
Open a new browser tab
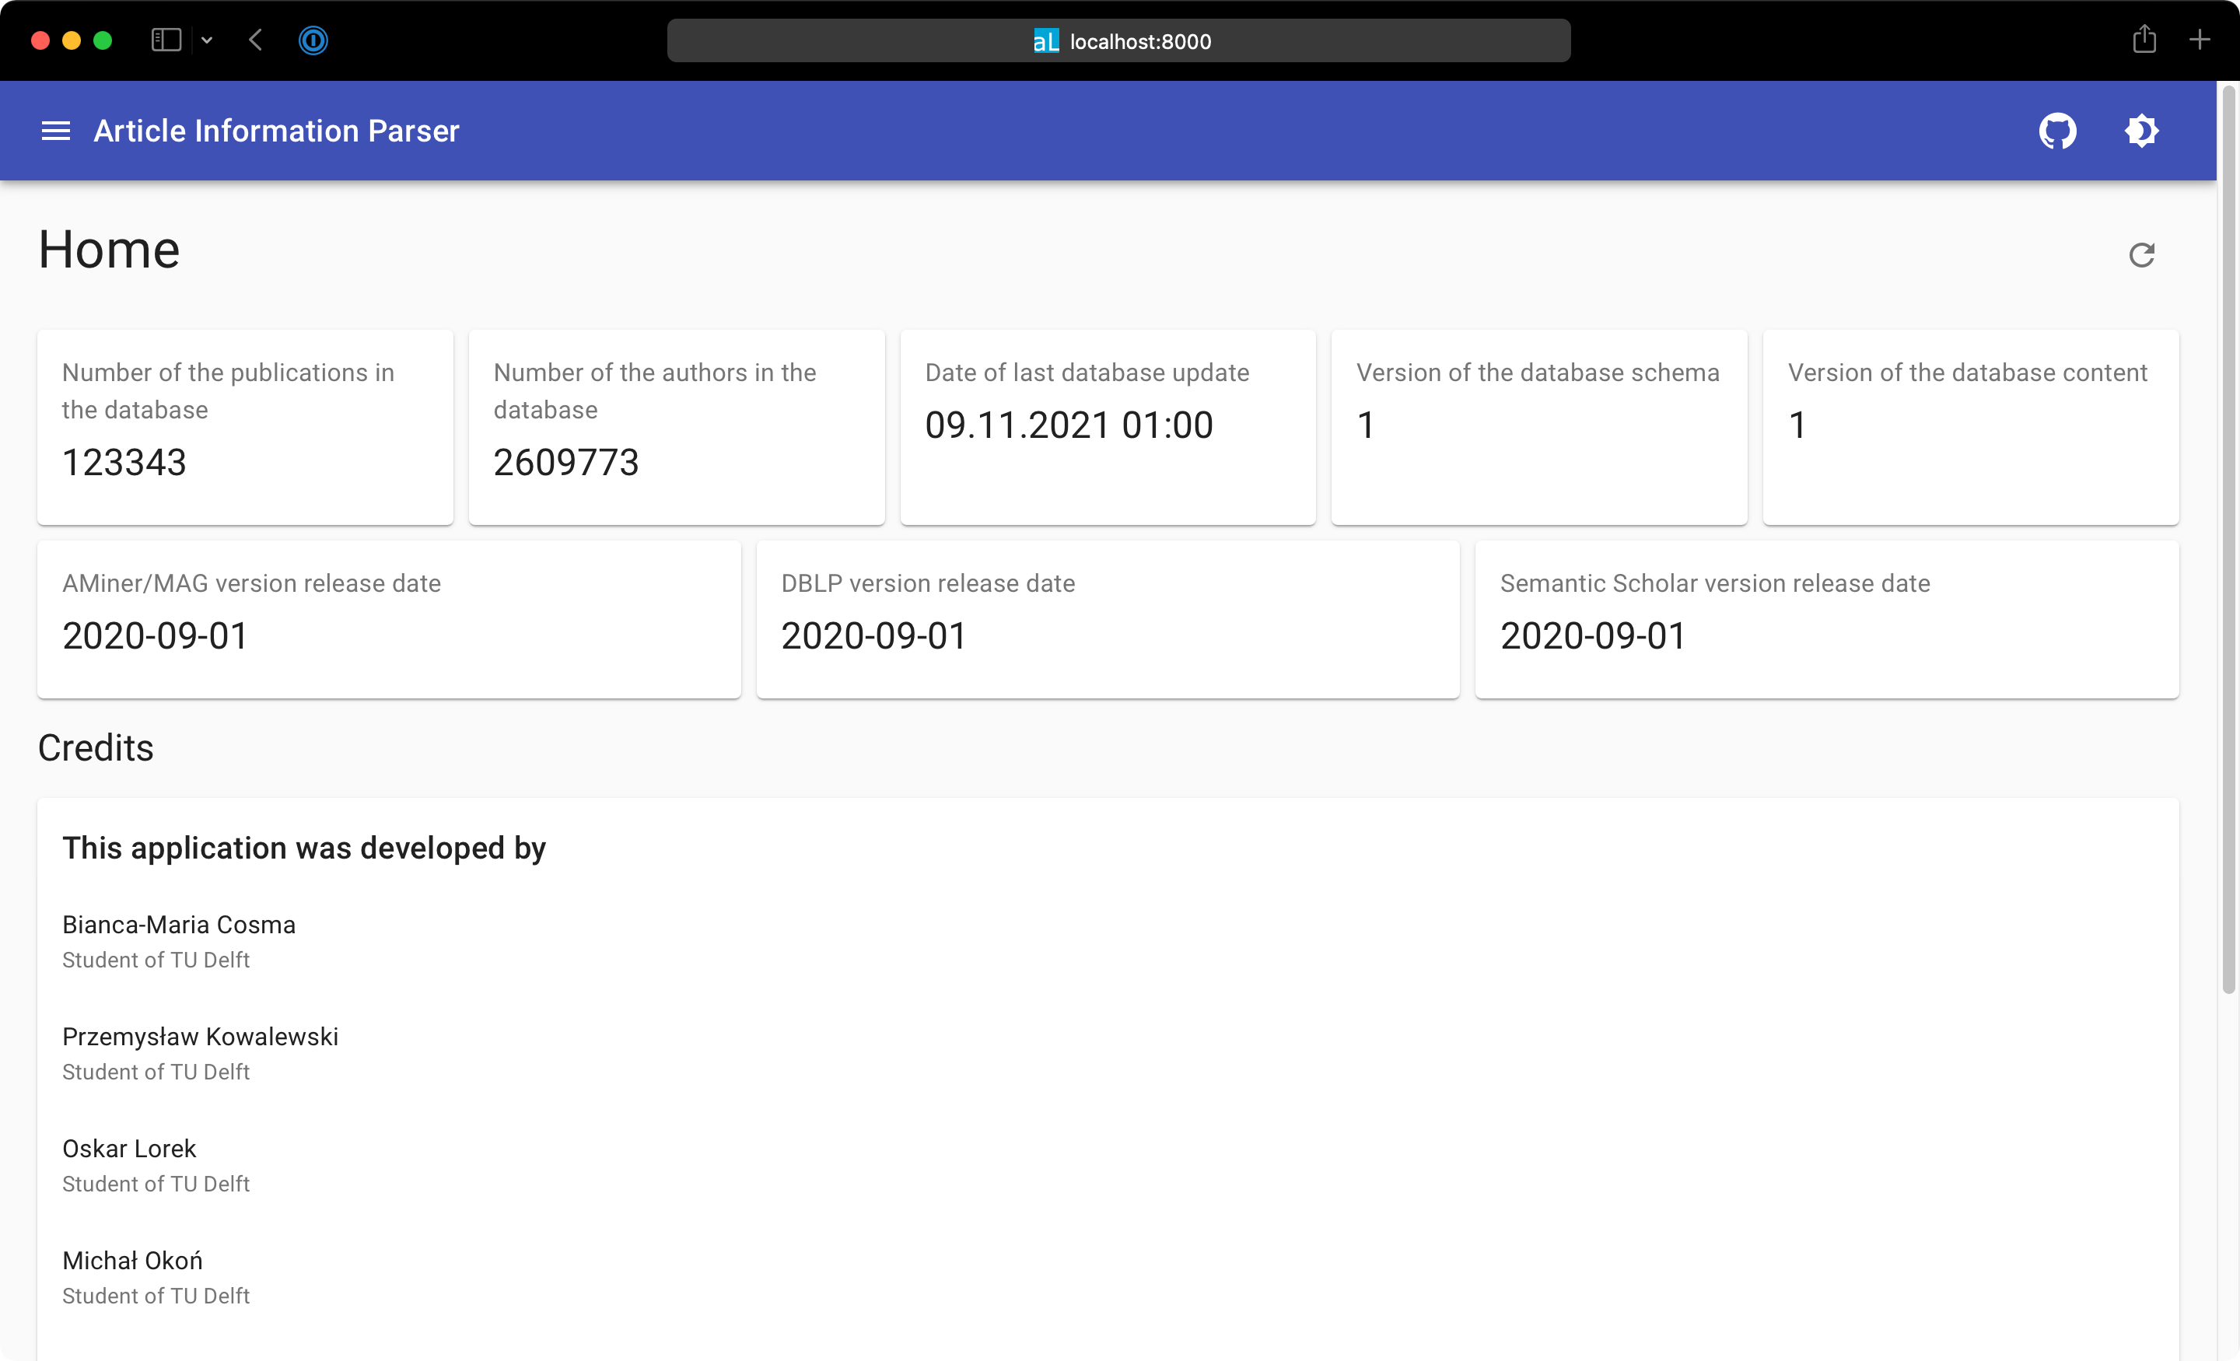click(x=2199, y=40)
